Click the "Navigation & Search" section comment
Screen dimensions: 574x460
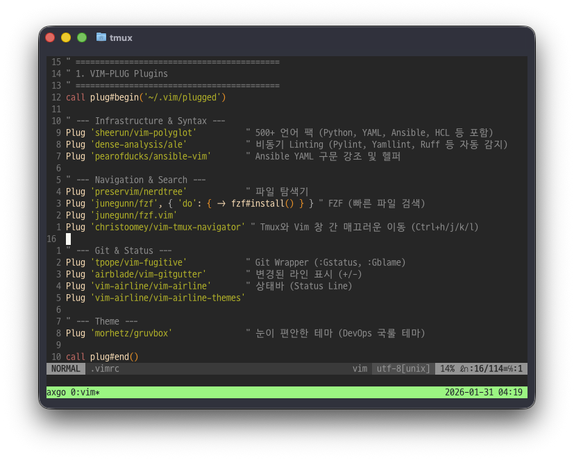coord(136,180)
